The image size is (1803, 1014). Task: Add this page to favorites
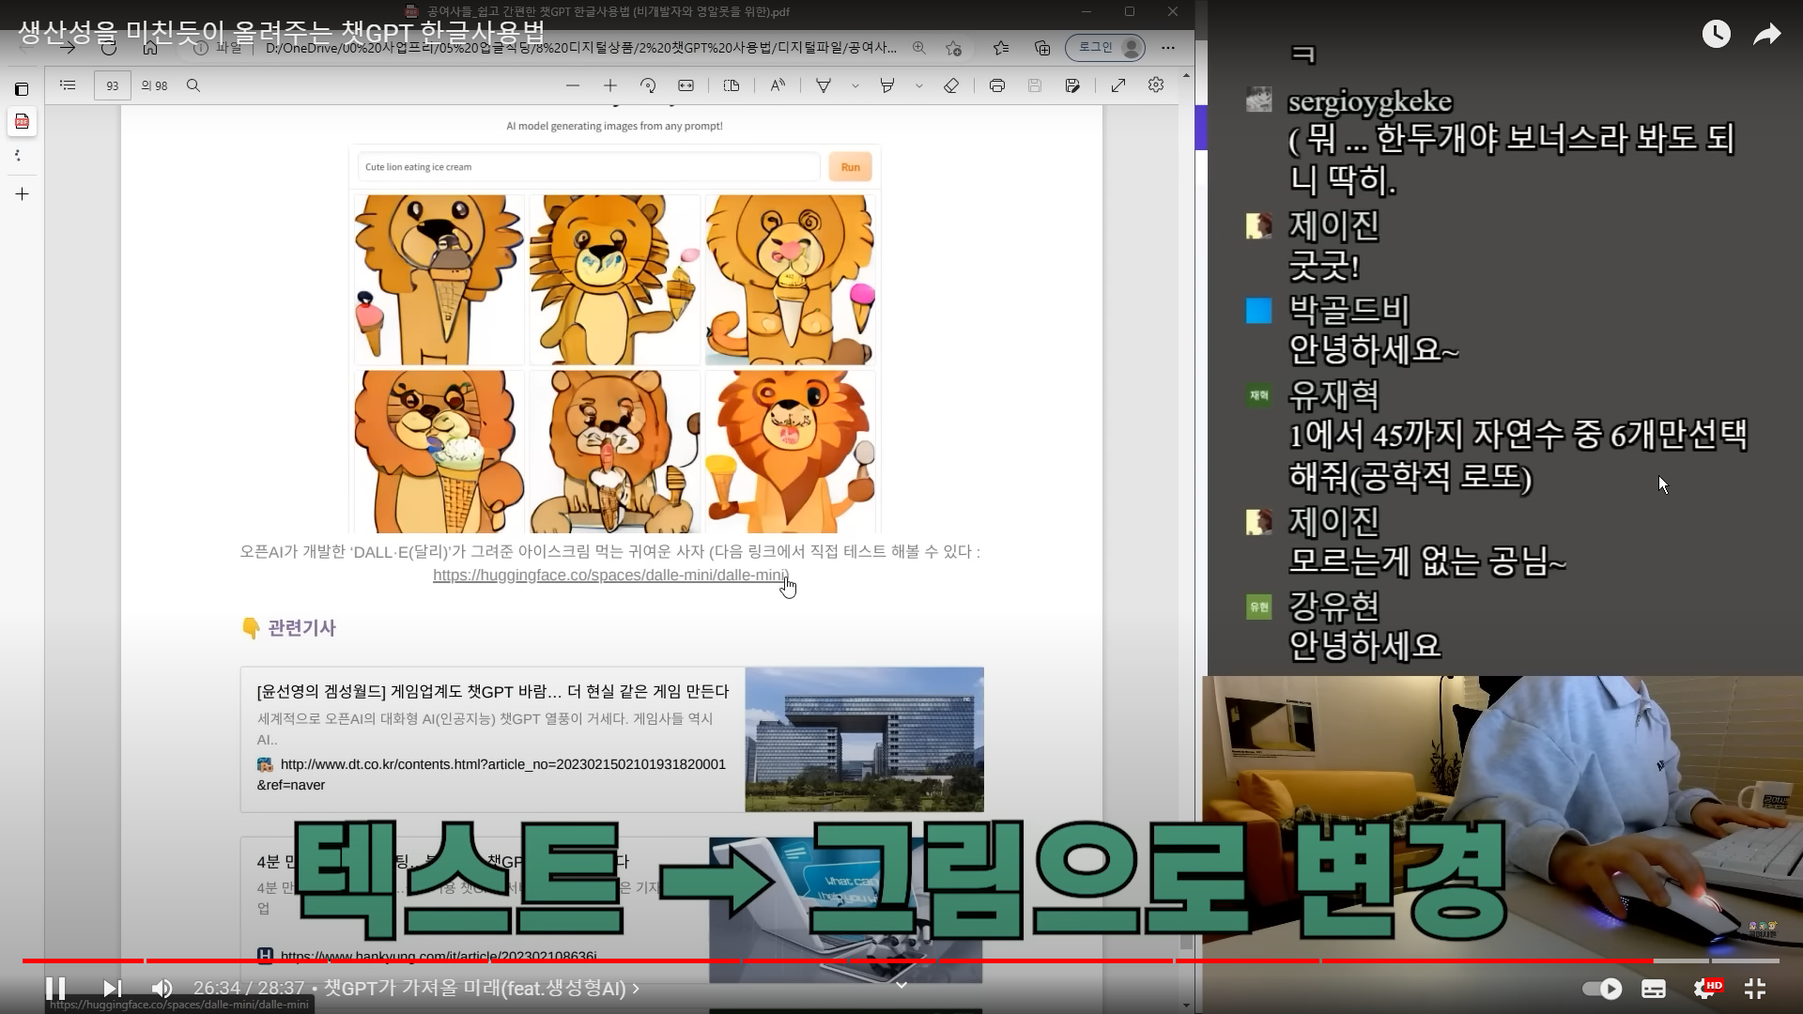tap(954, 47)
